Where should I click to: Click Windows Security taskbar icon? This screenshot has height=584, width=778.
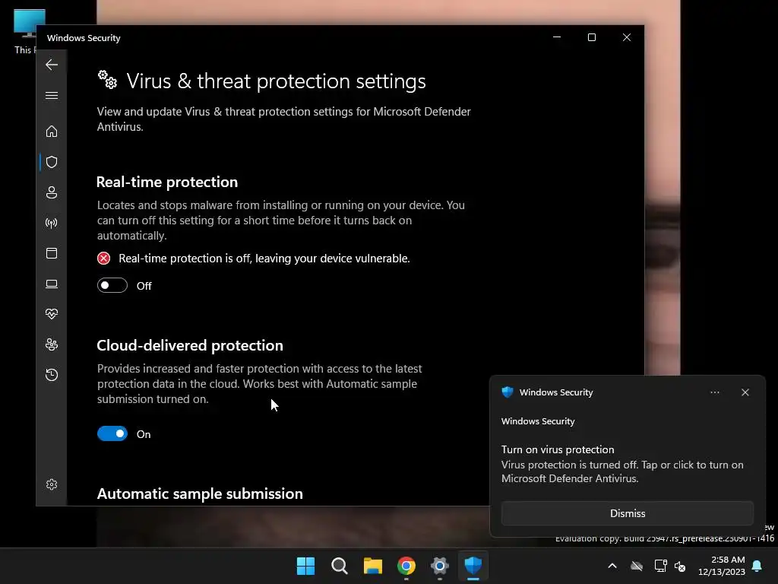pos(473,566)
